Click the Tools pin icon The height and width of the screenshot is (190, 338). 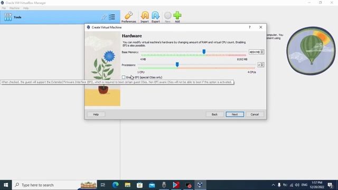pos(104,17)
